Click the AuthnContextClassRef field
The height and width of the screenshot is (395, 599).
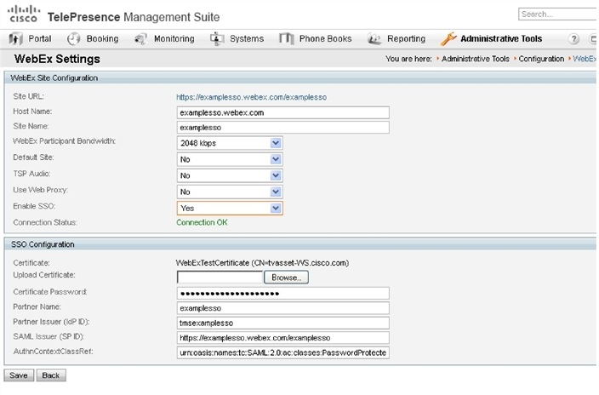tap(283, 352)
